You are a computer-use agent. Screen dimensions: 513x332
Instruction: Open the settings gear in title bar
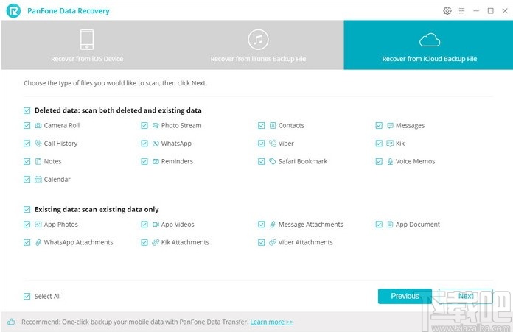pos(447,10)
